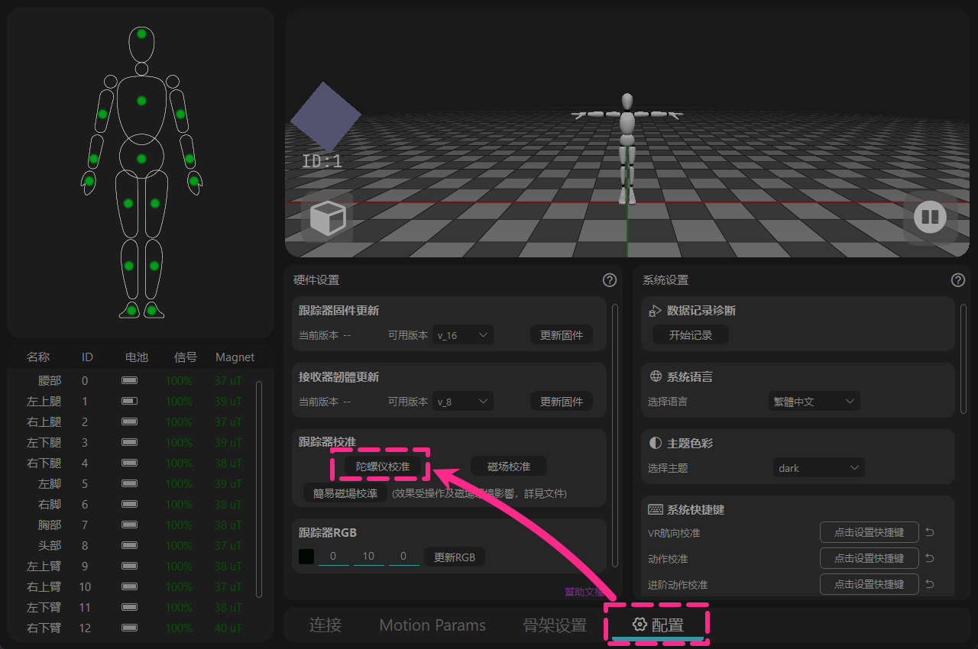Click the RGB green value field showing 10

click(x=368, y=557)
